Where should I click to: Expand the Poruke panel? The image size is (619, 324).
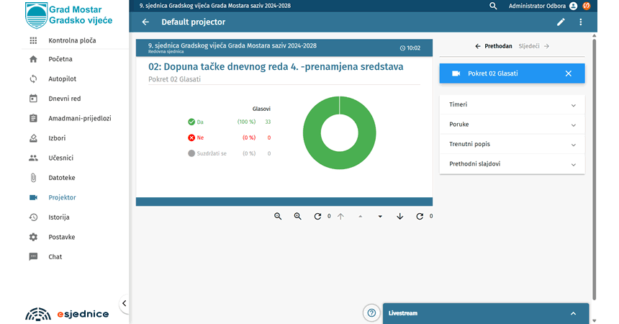coord(512,125)
